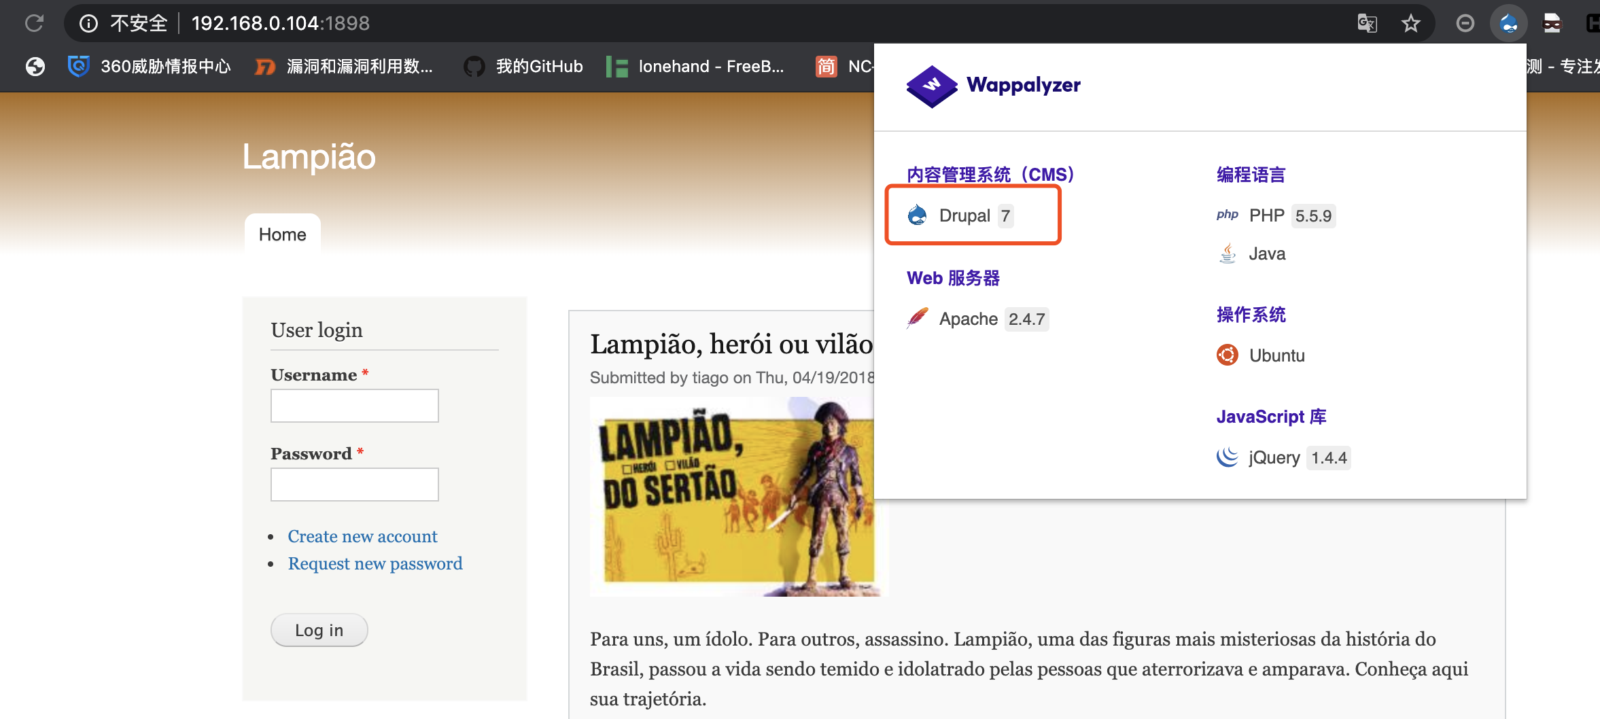The width and height of the screenshot is (1600, 719).
Task: Focus the Username input field
Action: [x=354, y=406]
